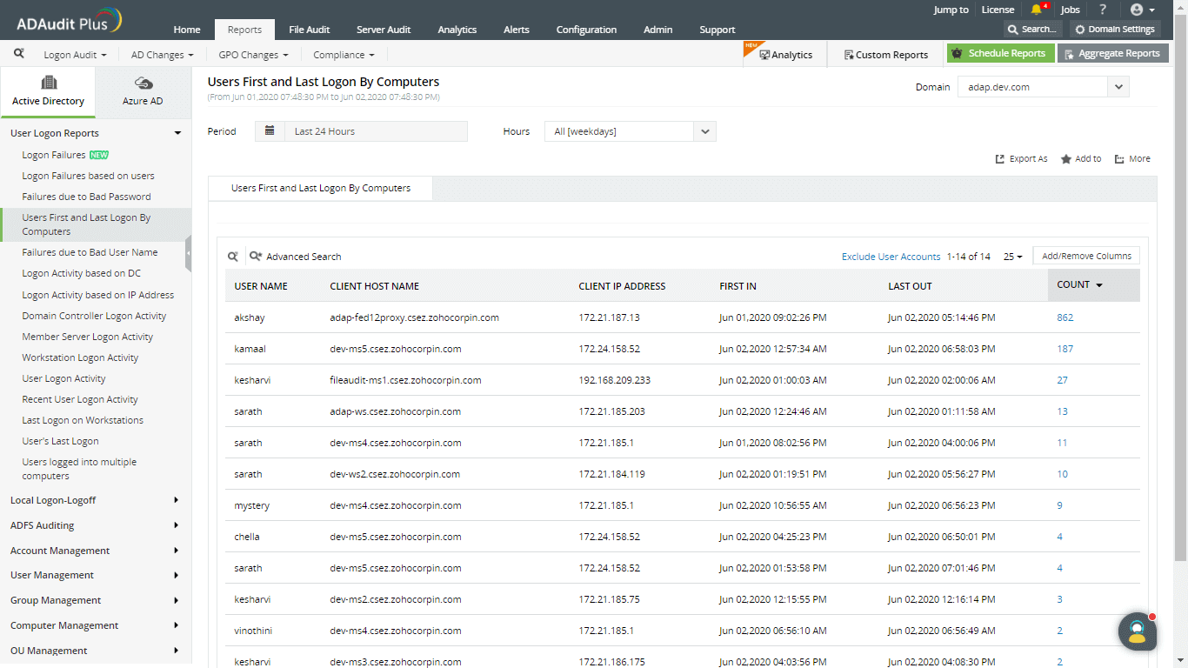
Task: Click the Exclude User Accounts link
Action: 891,257
